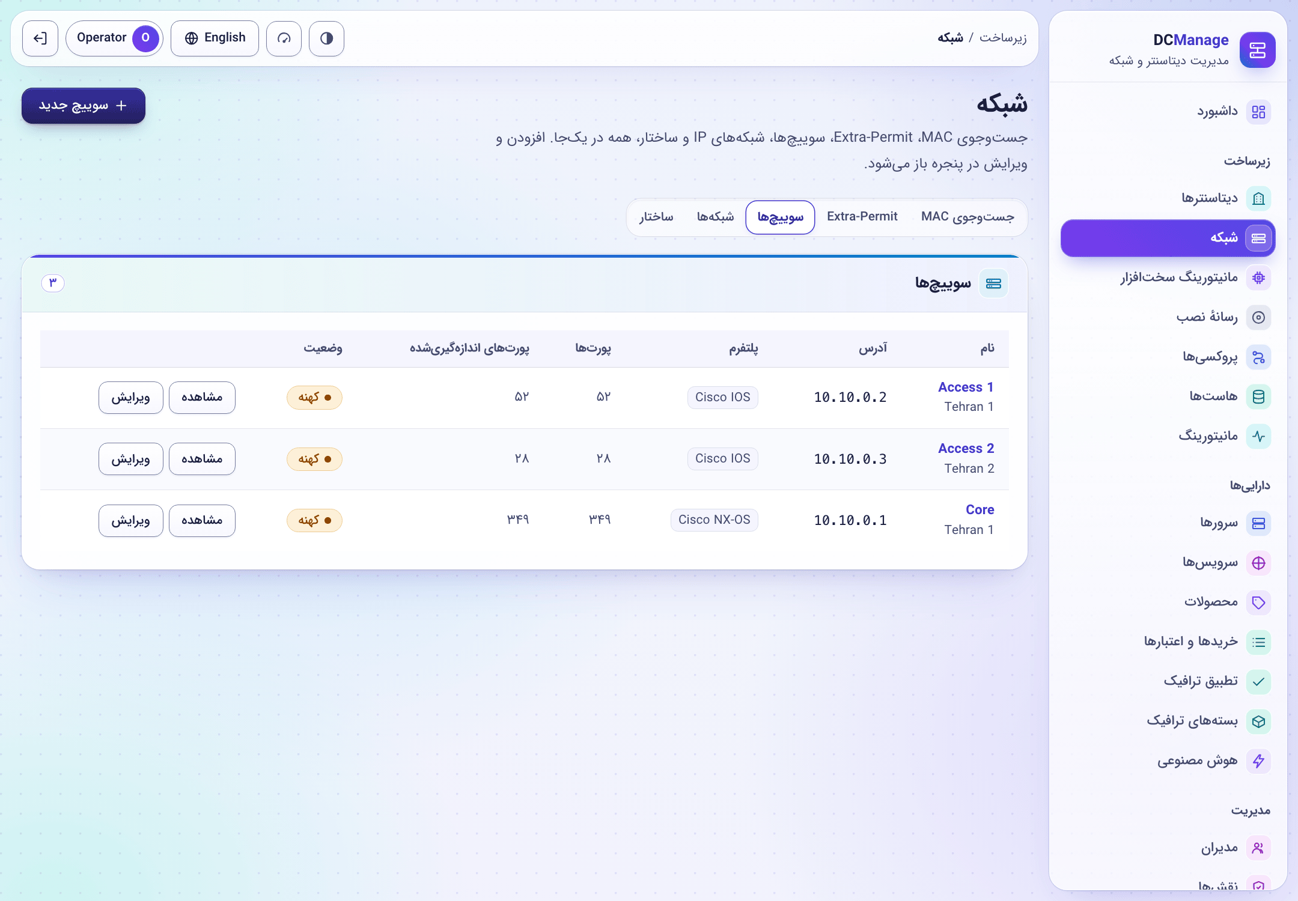
Task: Open محصولات tag icon
Action: pos(1258,602)
